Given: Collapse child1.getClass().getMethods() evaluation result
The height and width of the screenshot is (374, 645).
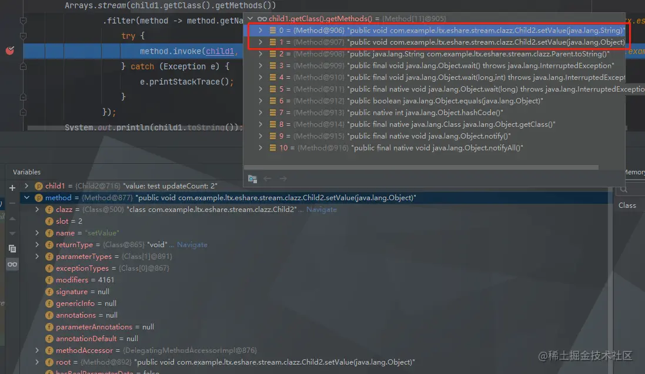Looking at the screenshot, I should point(250,19).
